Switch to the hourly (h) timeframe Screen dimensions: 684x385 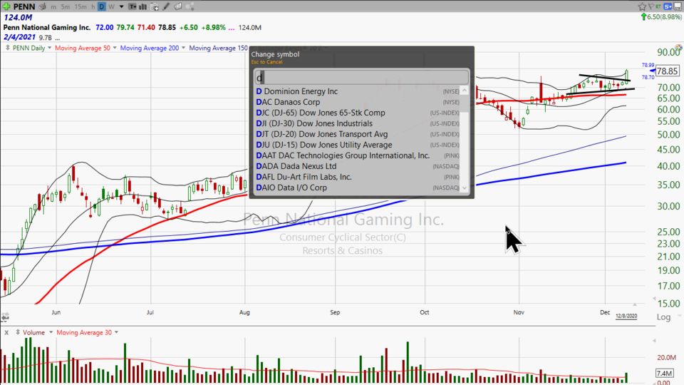coord(93,6)
